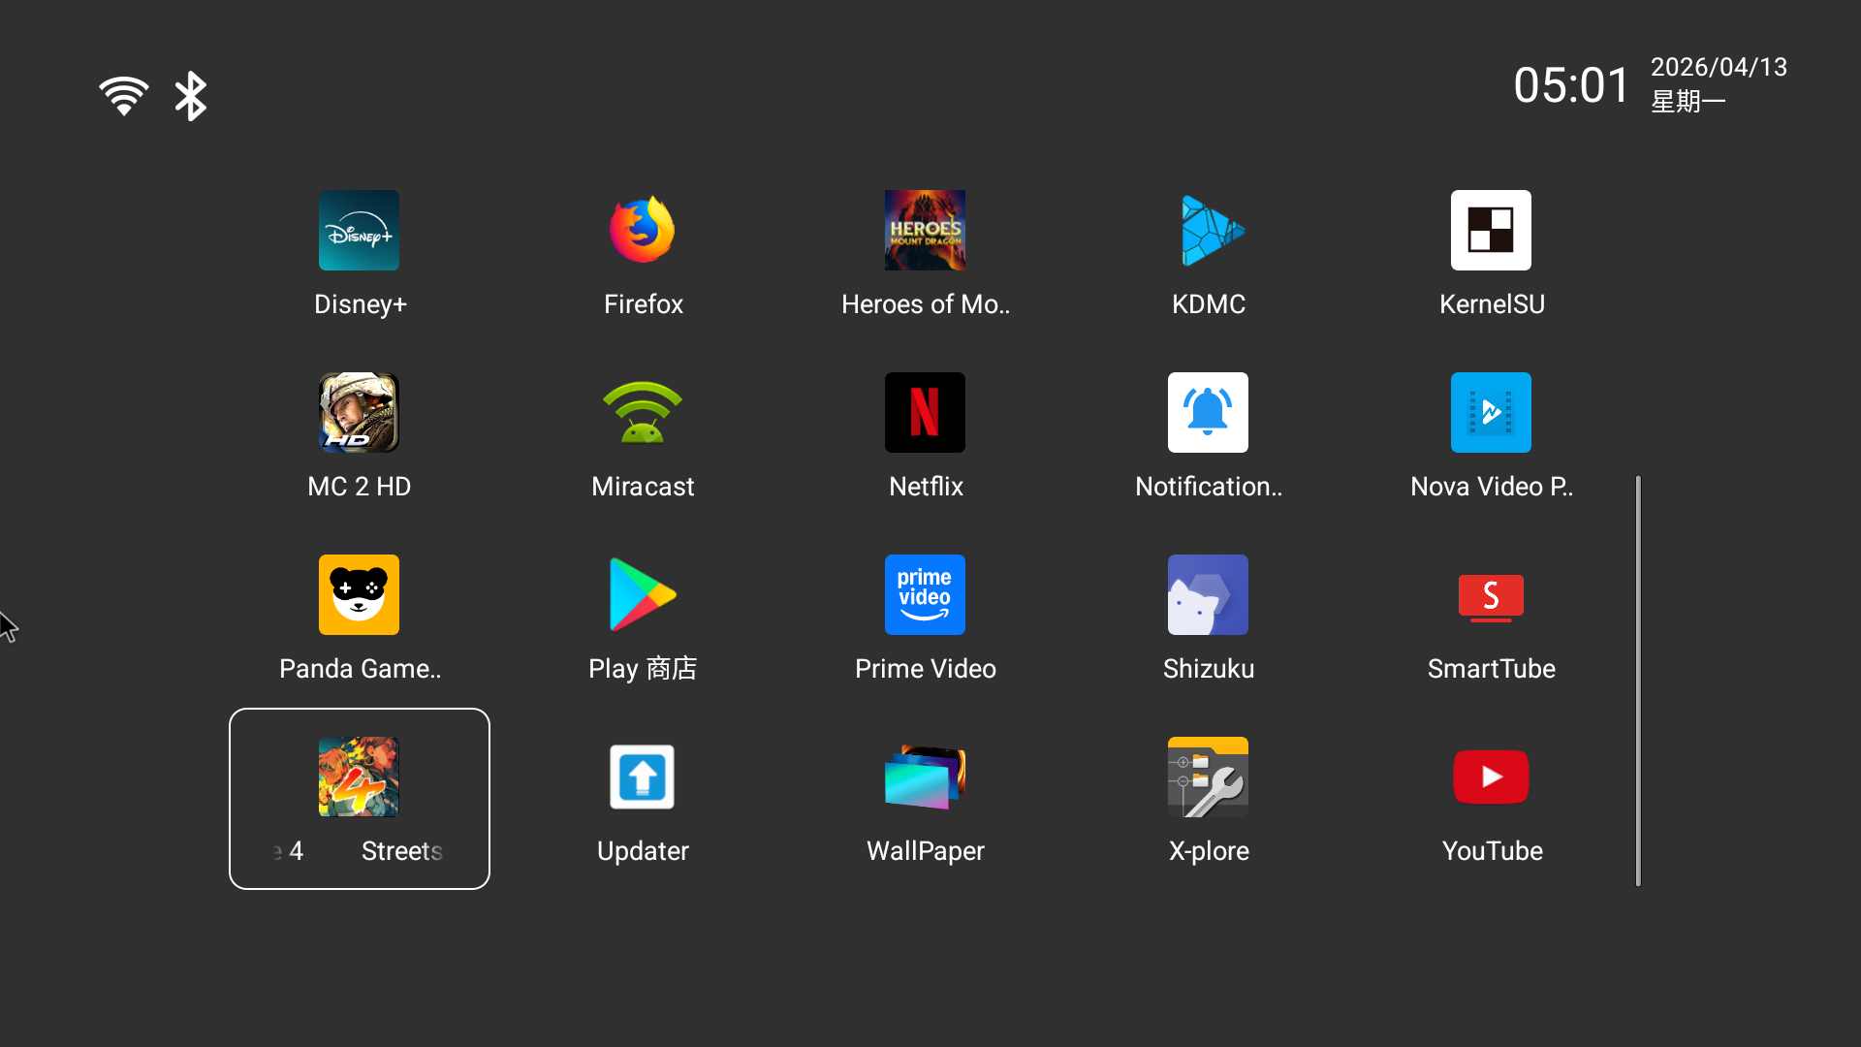
Task: Click the date 2026/04/13
Action: point(1719,67)
